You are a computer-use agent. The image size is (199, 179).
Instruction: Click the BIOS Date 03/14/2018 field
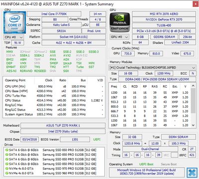pyautogui.click(x=29, y=139)
